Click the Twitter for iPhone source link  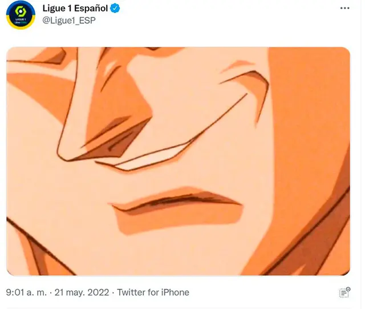point(153,292)
